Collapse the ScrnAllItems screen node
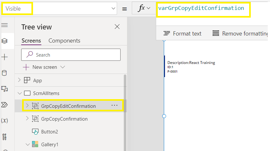The image size is (270, 151). point(20,93)
